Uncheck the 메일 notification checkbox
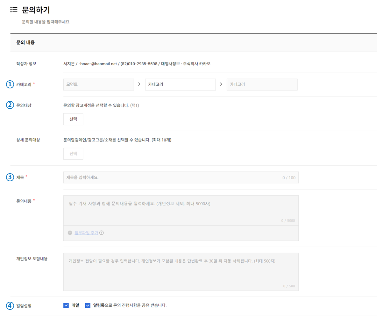377x321 pixels. [66, 306]
